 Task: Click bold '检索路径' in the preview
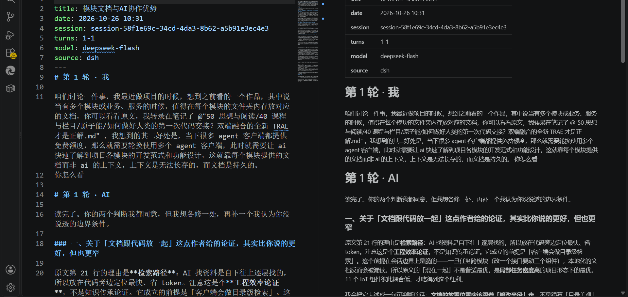point(412,243)
